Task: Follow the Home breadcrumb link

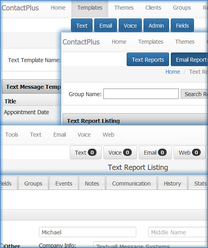Action: (173, 72)
